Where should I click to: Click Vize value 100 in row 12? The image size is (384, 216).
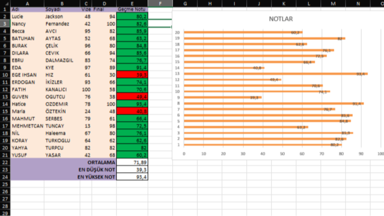[86, 89]
